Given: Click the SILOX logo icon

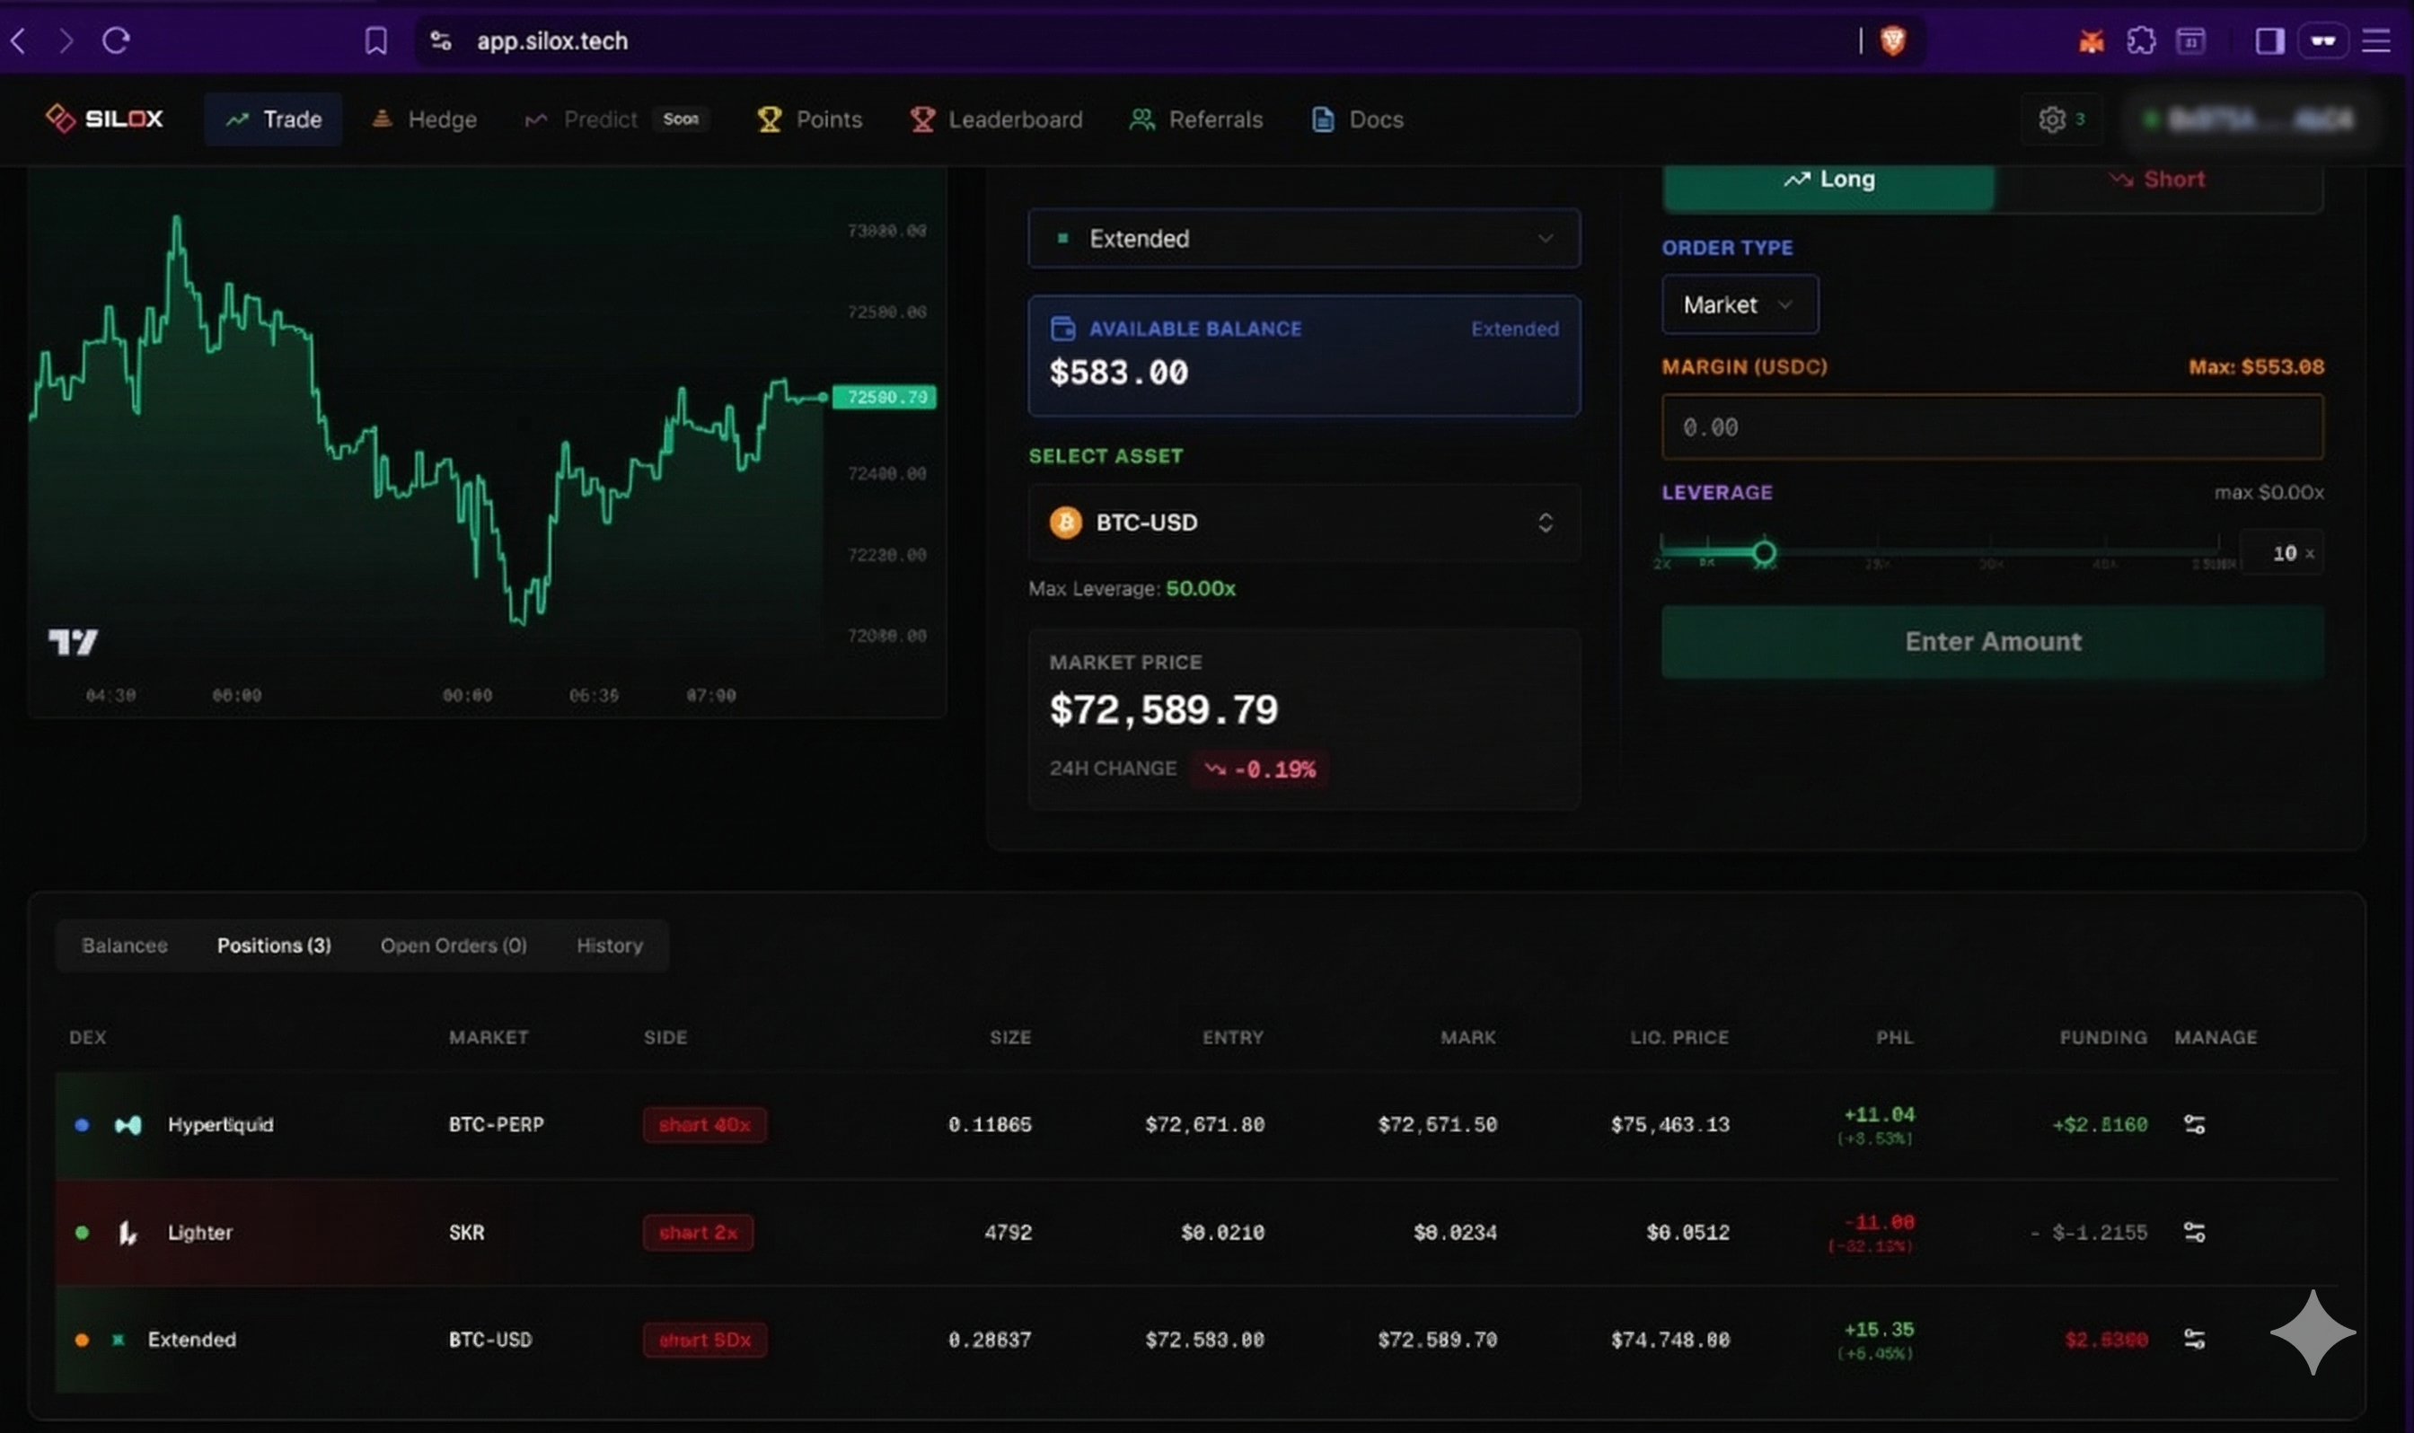Looking at the screenshot, I should coord(60,119).
